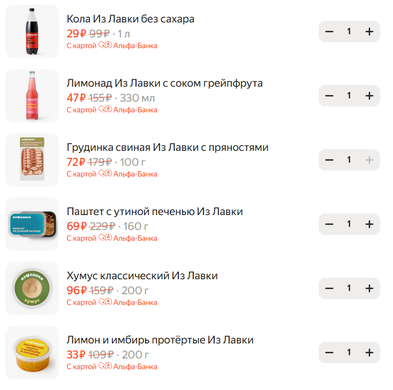View the Грудинка свиная product picture
Viewport: 393px width, 390px height.
click(x=32, y=160)
